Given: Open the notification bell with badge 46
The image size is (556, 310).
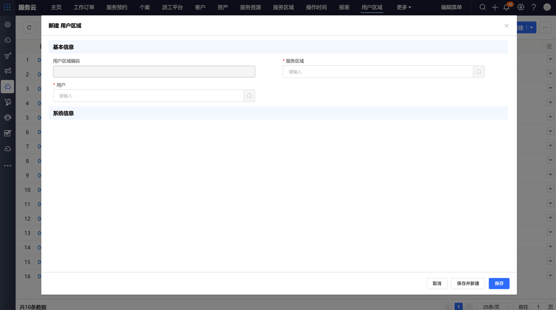Looking at the screenshot, I should point(506,7).
